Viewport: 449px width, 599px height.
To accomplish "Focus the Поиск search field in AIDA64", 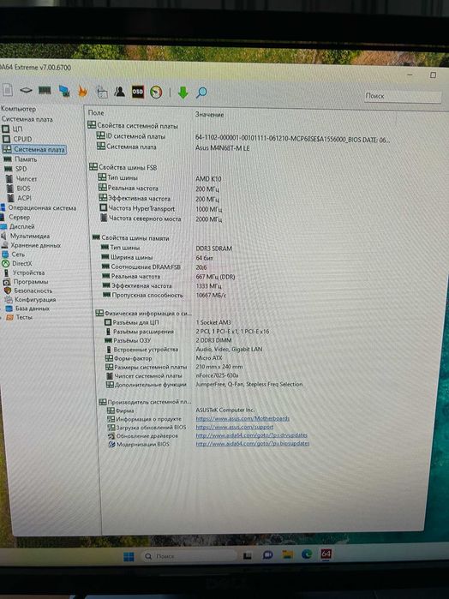I will 403,96.
